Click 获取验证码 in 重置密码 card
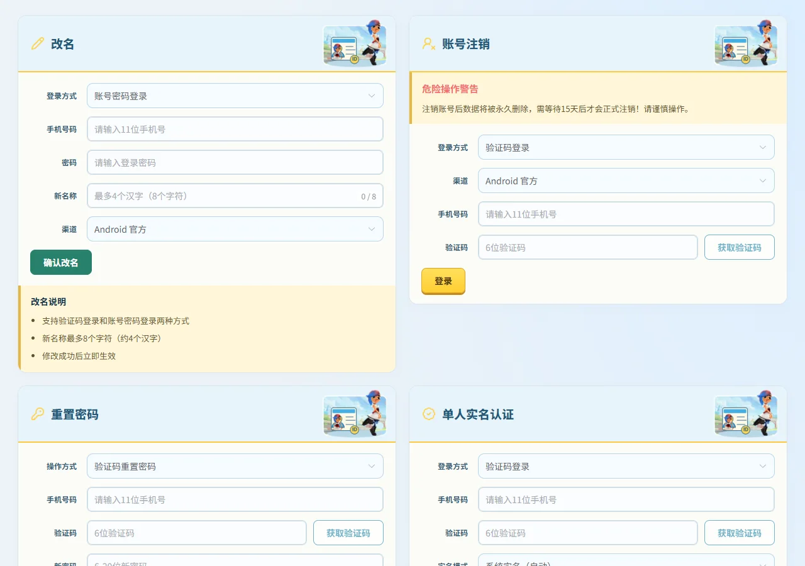 point(348,533)
